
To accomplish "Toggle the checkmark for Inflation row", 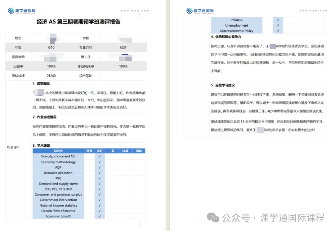I will click(x=278, y=20).
